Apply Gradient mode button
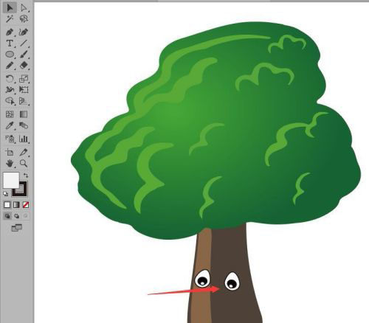Viewport: 369px width, 323px height. [16, 205]
